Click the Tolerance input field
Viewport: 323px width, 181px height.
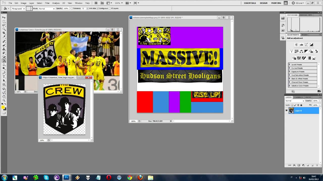[x=83, y=8]
